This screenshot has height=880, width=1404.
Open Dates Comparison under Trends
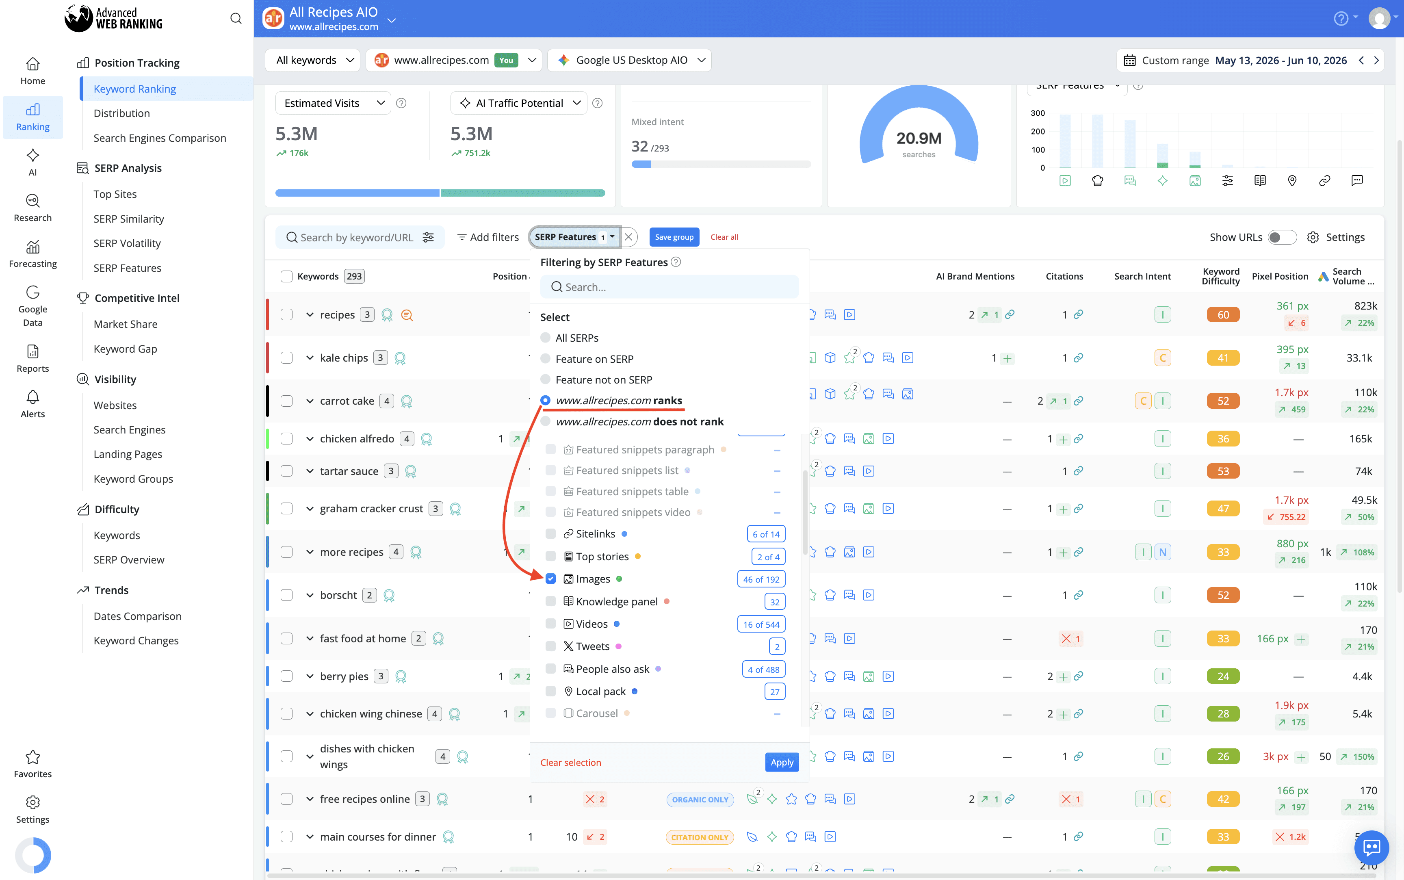138,616
